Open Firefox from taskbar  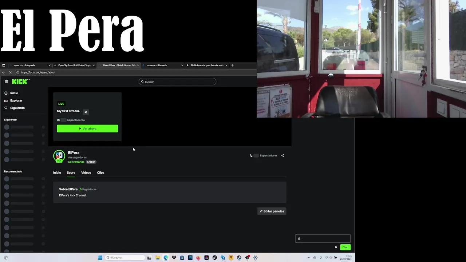point(198,258)
